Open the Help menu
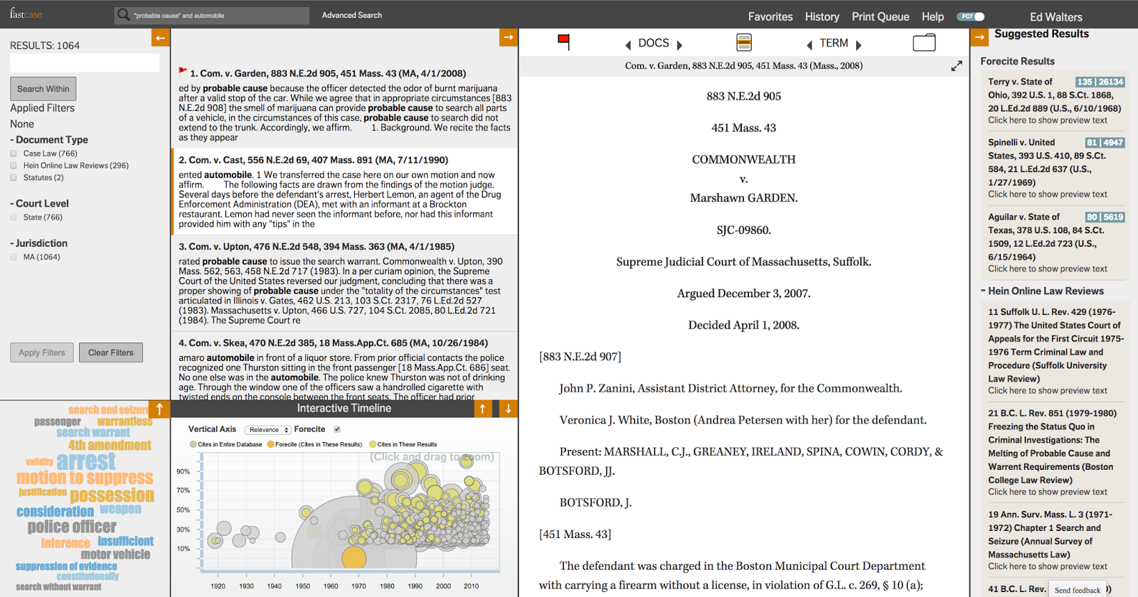This screenshot has height=597, width=1138. pyautogui.click(x=932, y=16)
